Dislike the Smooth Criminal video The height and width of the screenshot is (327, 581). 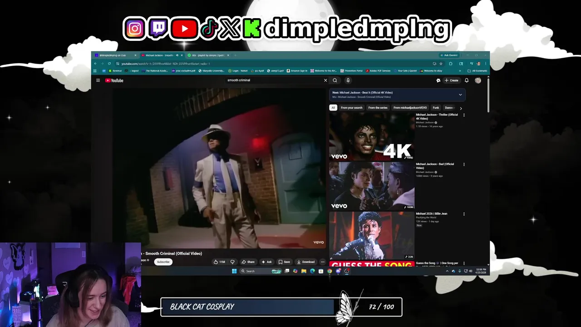tap(232, 262)
